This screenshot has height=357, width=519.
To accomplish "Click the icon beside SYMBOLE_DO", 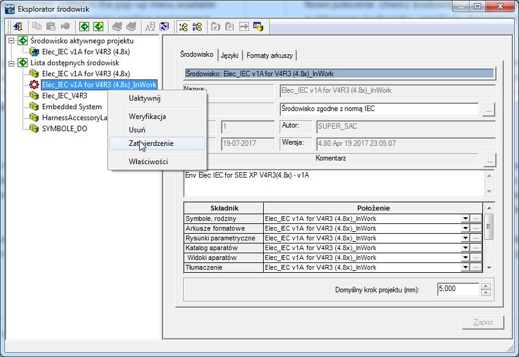I will (34, 128).
